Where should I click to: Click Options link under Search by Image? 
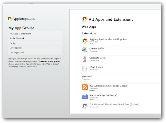point(92,100)
